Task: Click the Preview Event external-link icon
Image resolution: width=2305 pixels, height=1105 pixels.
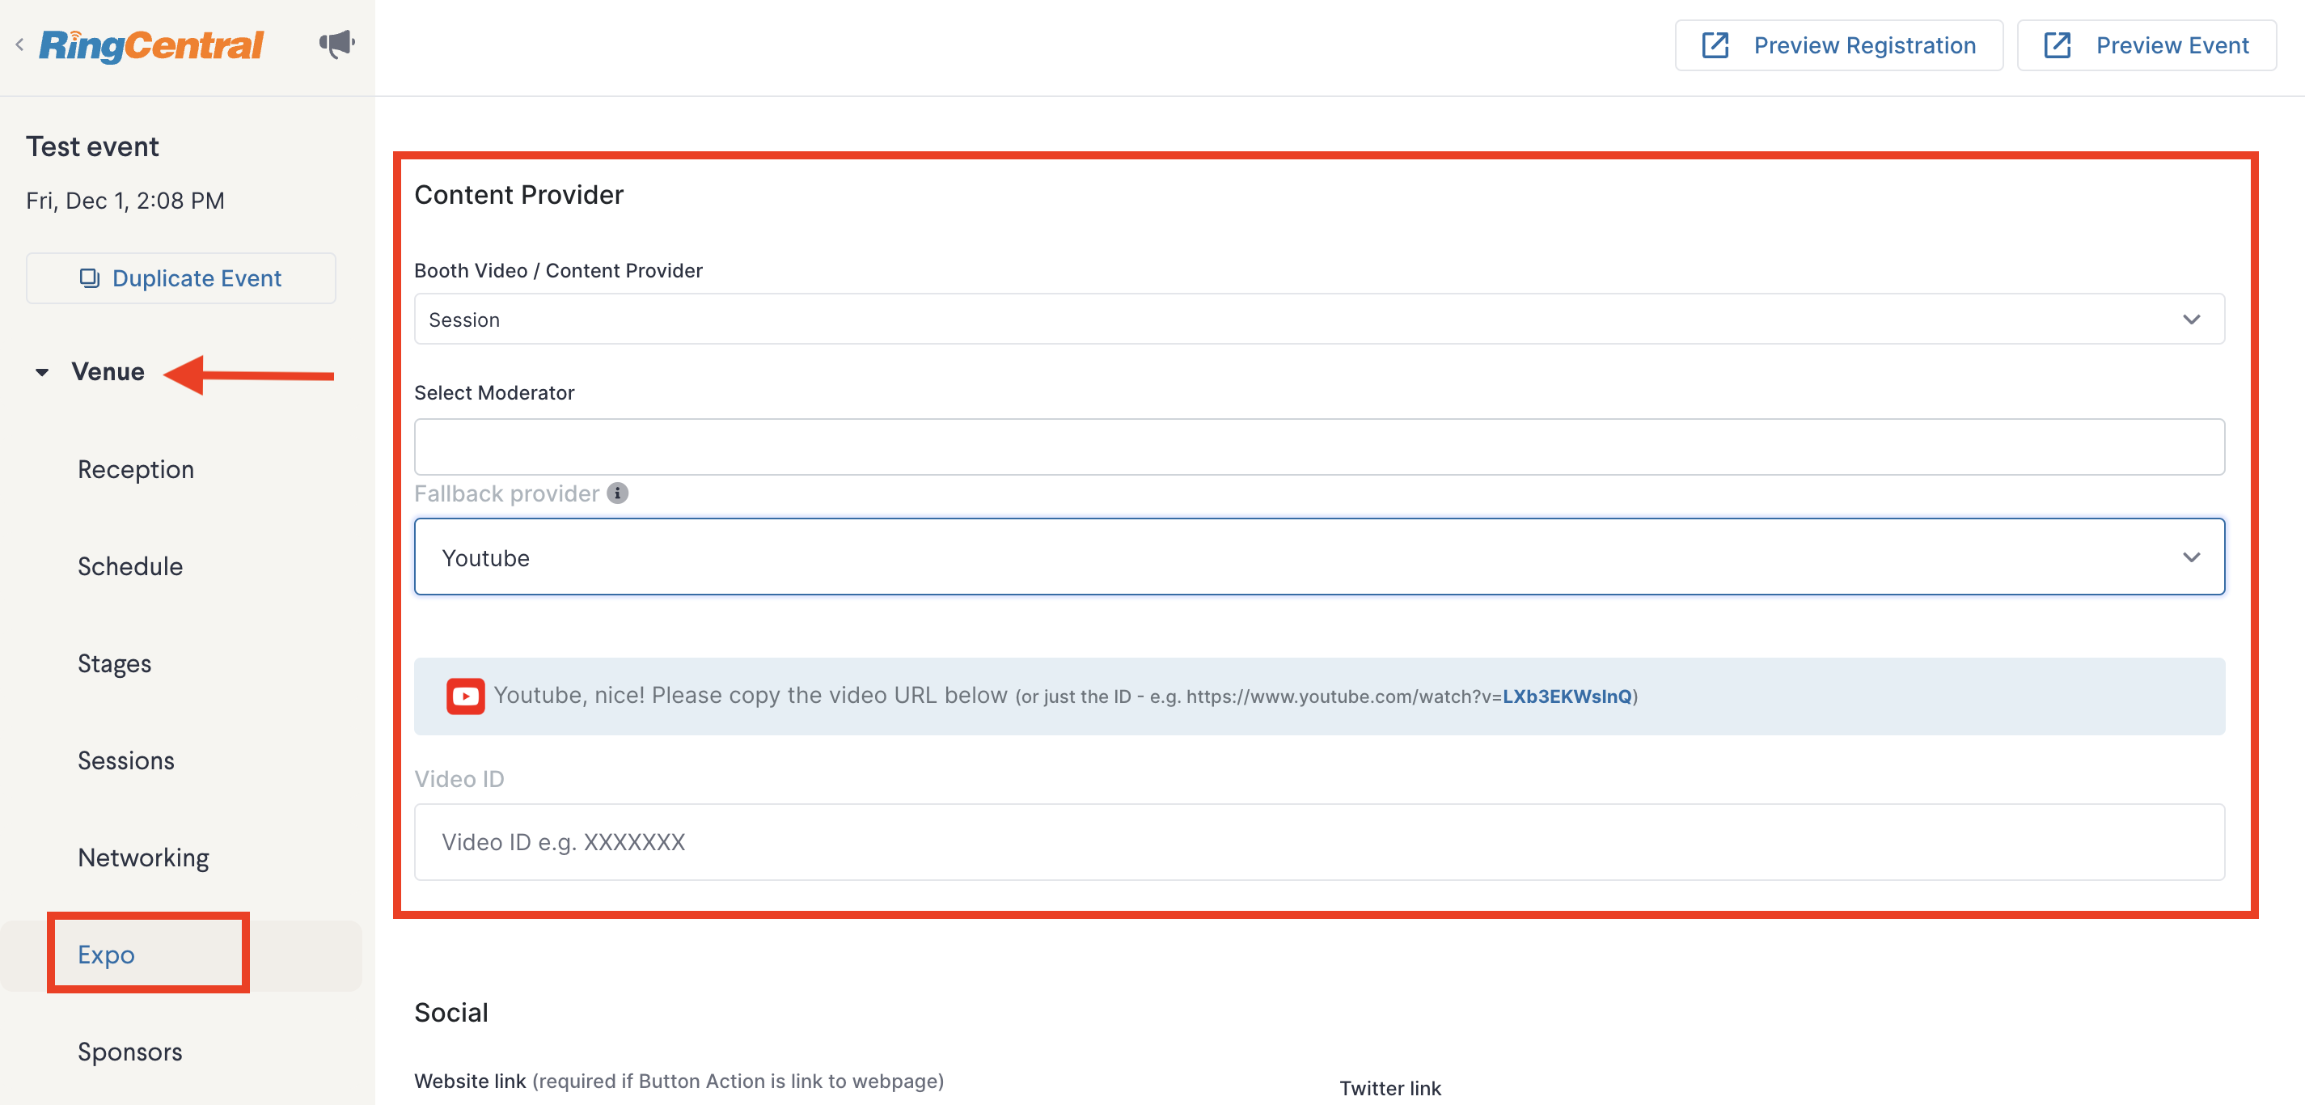Action: coord(2058,45)
